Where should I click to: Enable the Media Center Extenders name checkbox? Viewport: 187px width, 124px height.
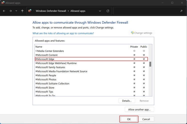tap(36, 51)
